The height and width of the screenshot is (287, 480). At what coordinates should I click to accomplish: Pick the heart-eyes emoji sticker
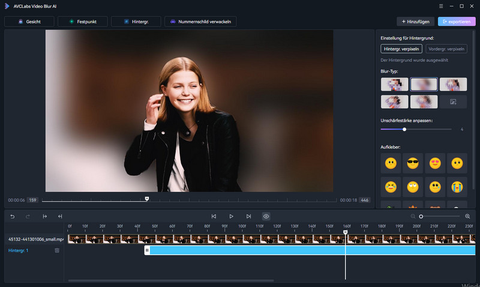434,163
